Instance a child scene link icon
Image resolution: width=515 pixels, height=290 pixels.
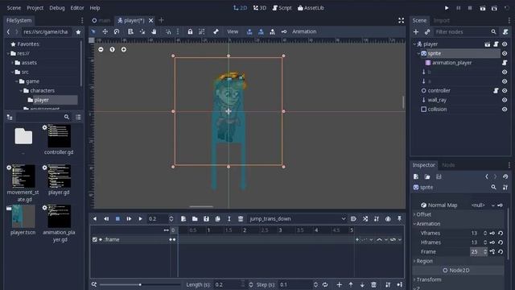coord(427,32)
